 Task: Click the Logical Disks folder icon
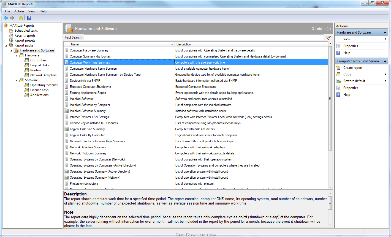[27, 65]
